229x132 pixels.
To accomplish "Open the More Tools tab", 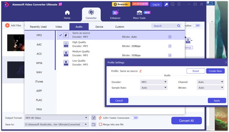I will pyautogui.click(x=139, y=15).
